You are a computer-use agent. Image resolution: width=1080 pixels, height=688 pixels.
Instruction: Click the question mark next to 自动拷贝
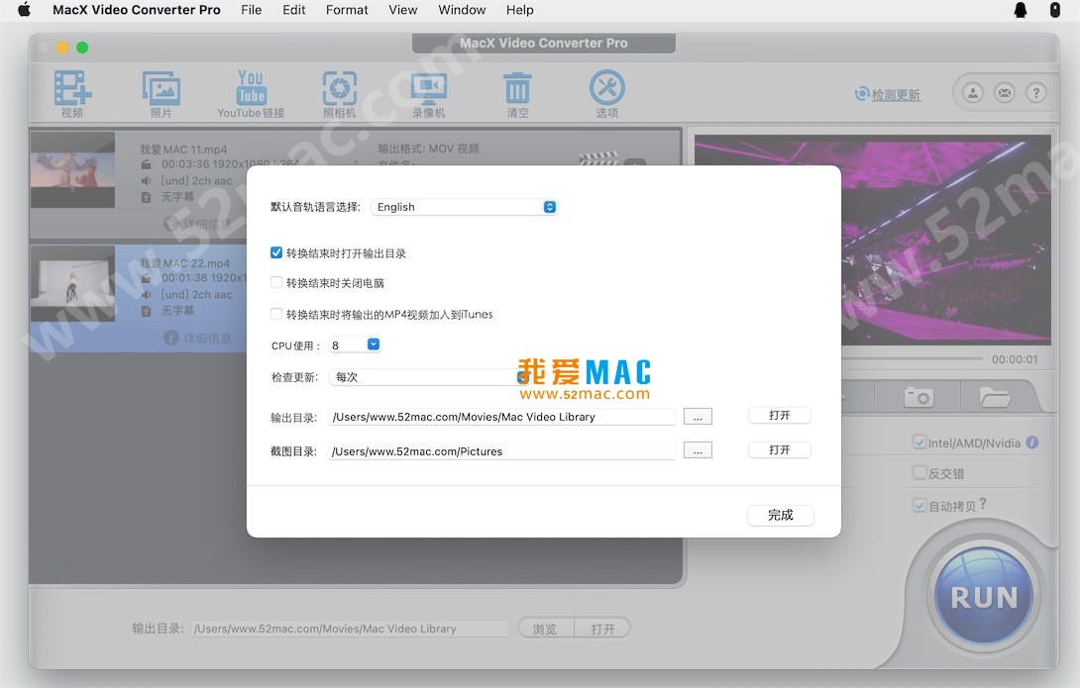pos(983,504)
